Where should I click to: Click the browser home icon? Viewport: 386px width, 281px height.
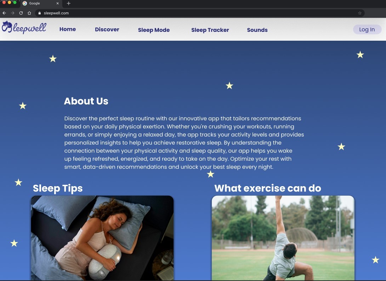(29, 13)
